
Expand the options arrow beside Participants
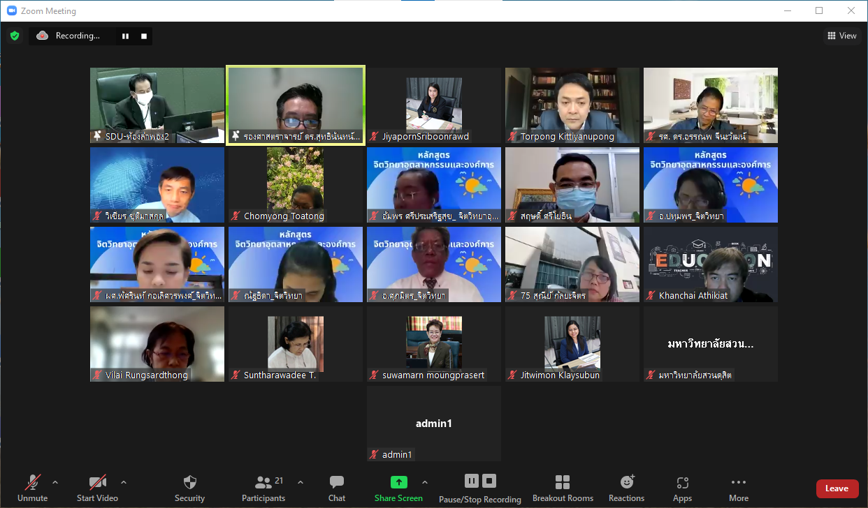[x=301, y=482]
